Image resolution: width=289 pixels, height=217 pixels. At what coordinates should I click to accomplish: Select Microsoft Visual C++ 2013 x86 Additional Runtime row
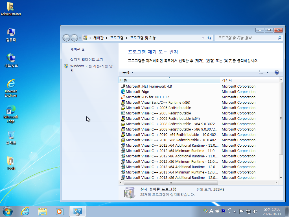199,177
